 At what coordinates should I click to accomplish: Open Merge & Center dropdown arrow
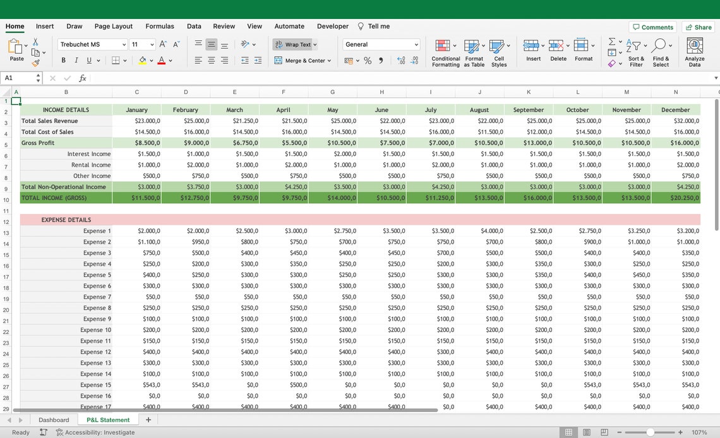click(x=329, y=61)
